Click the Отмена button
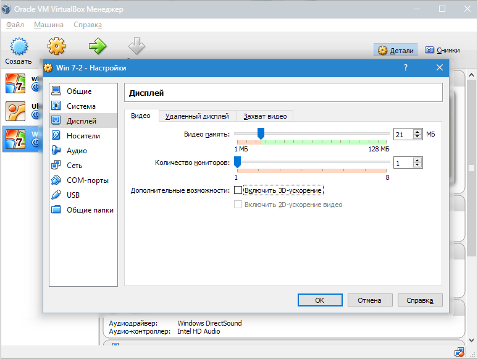This screenshot has width=478, height=359. [x=370, y=300]
